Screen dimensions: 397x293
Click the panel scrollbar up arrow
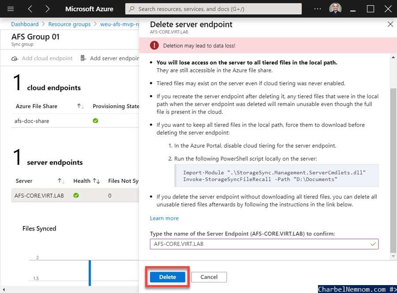pyautogui.click(x=393, y=58)
